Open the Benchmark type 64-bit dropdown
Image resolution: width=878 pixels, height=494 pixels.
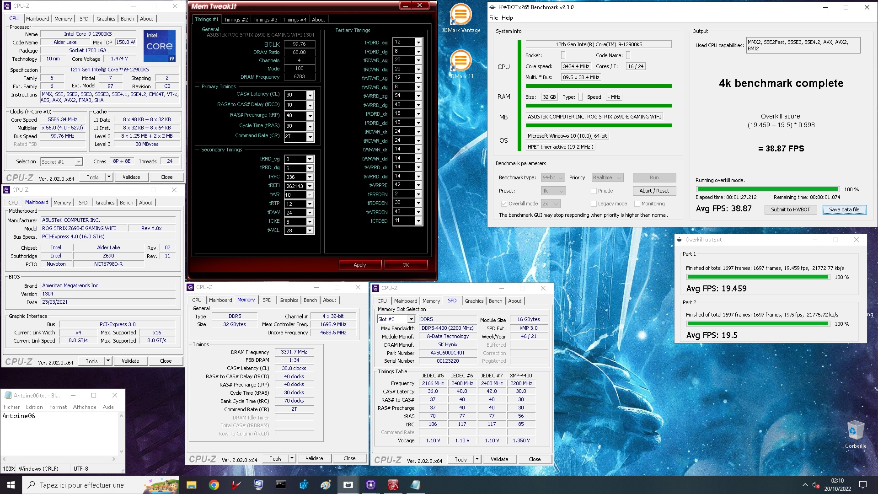pos(553,177)
